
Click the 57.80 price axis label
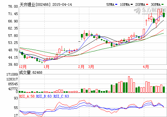click(x=13, y=36)
